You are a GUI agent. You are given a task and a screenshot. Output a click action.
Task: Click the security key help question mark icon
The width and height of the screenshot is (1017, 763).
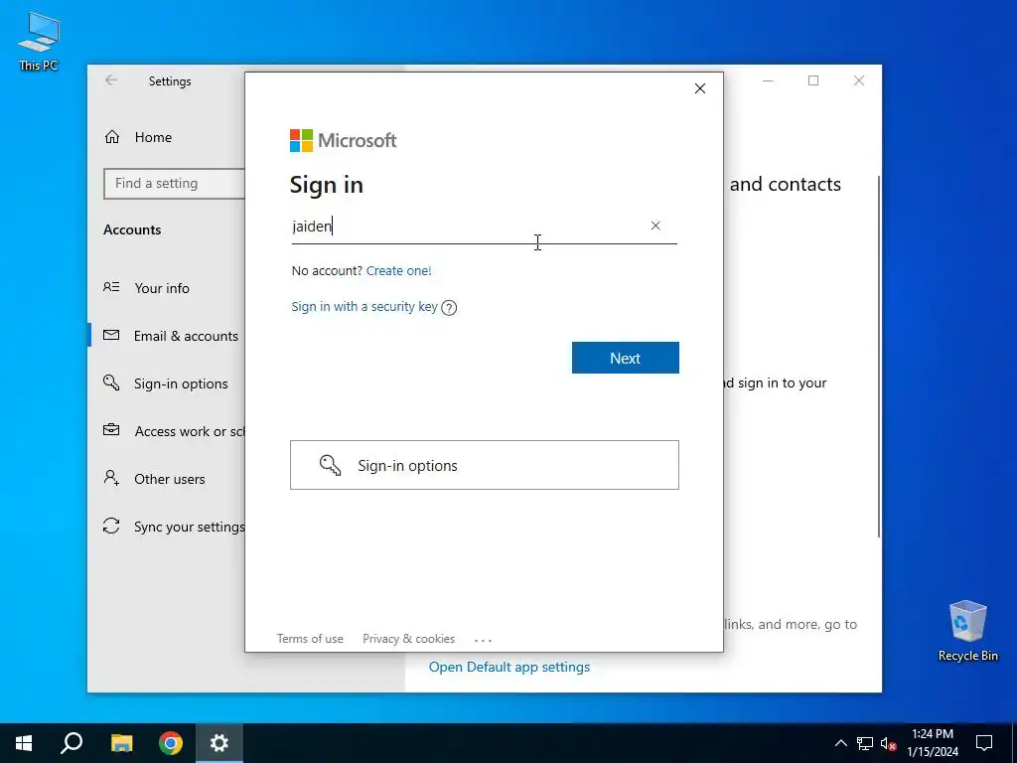click(x=449, y=308)
